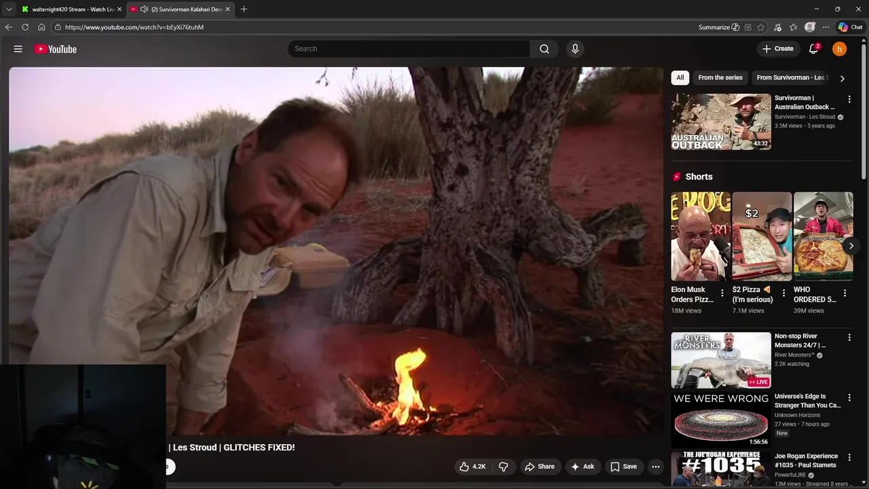Open Survivorman - Les Stroud channel name

click(805, 117)
